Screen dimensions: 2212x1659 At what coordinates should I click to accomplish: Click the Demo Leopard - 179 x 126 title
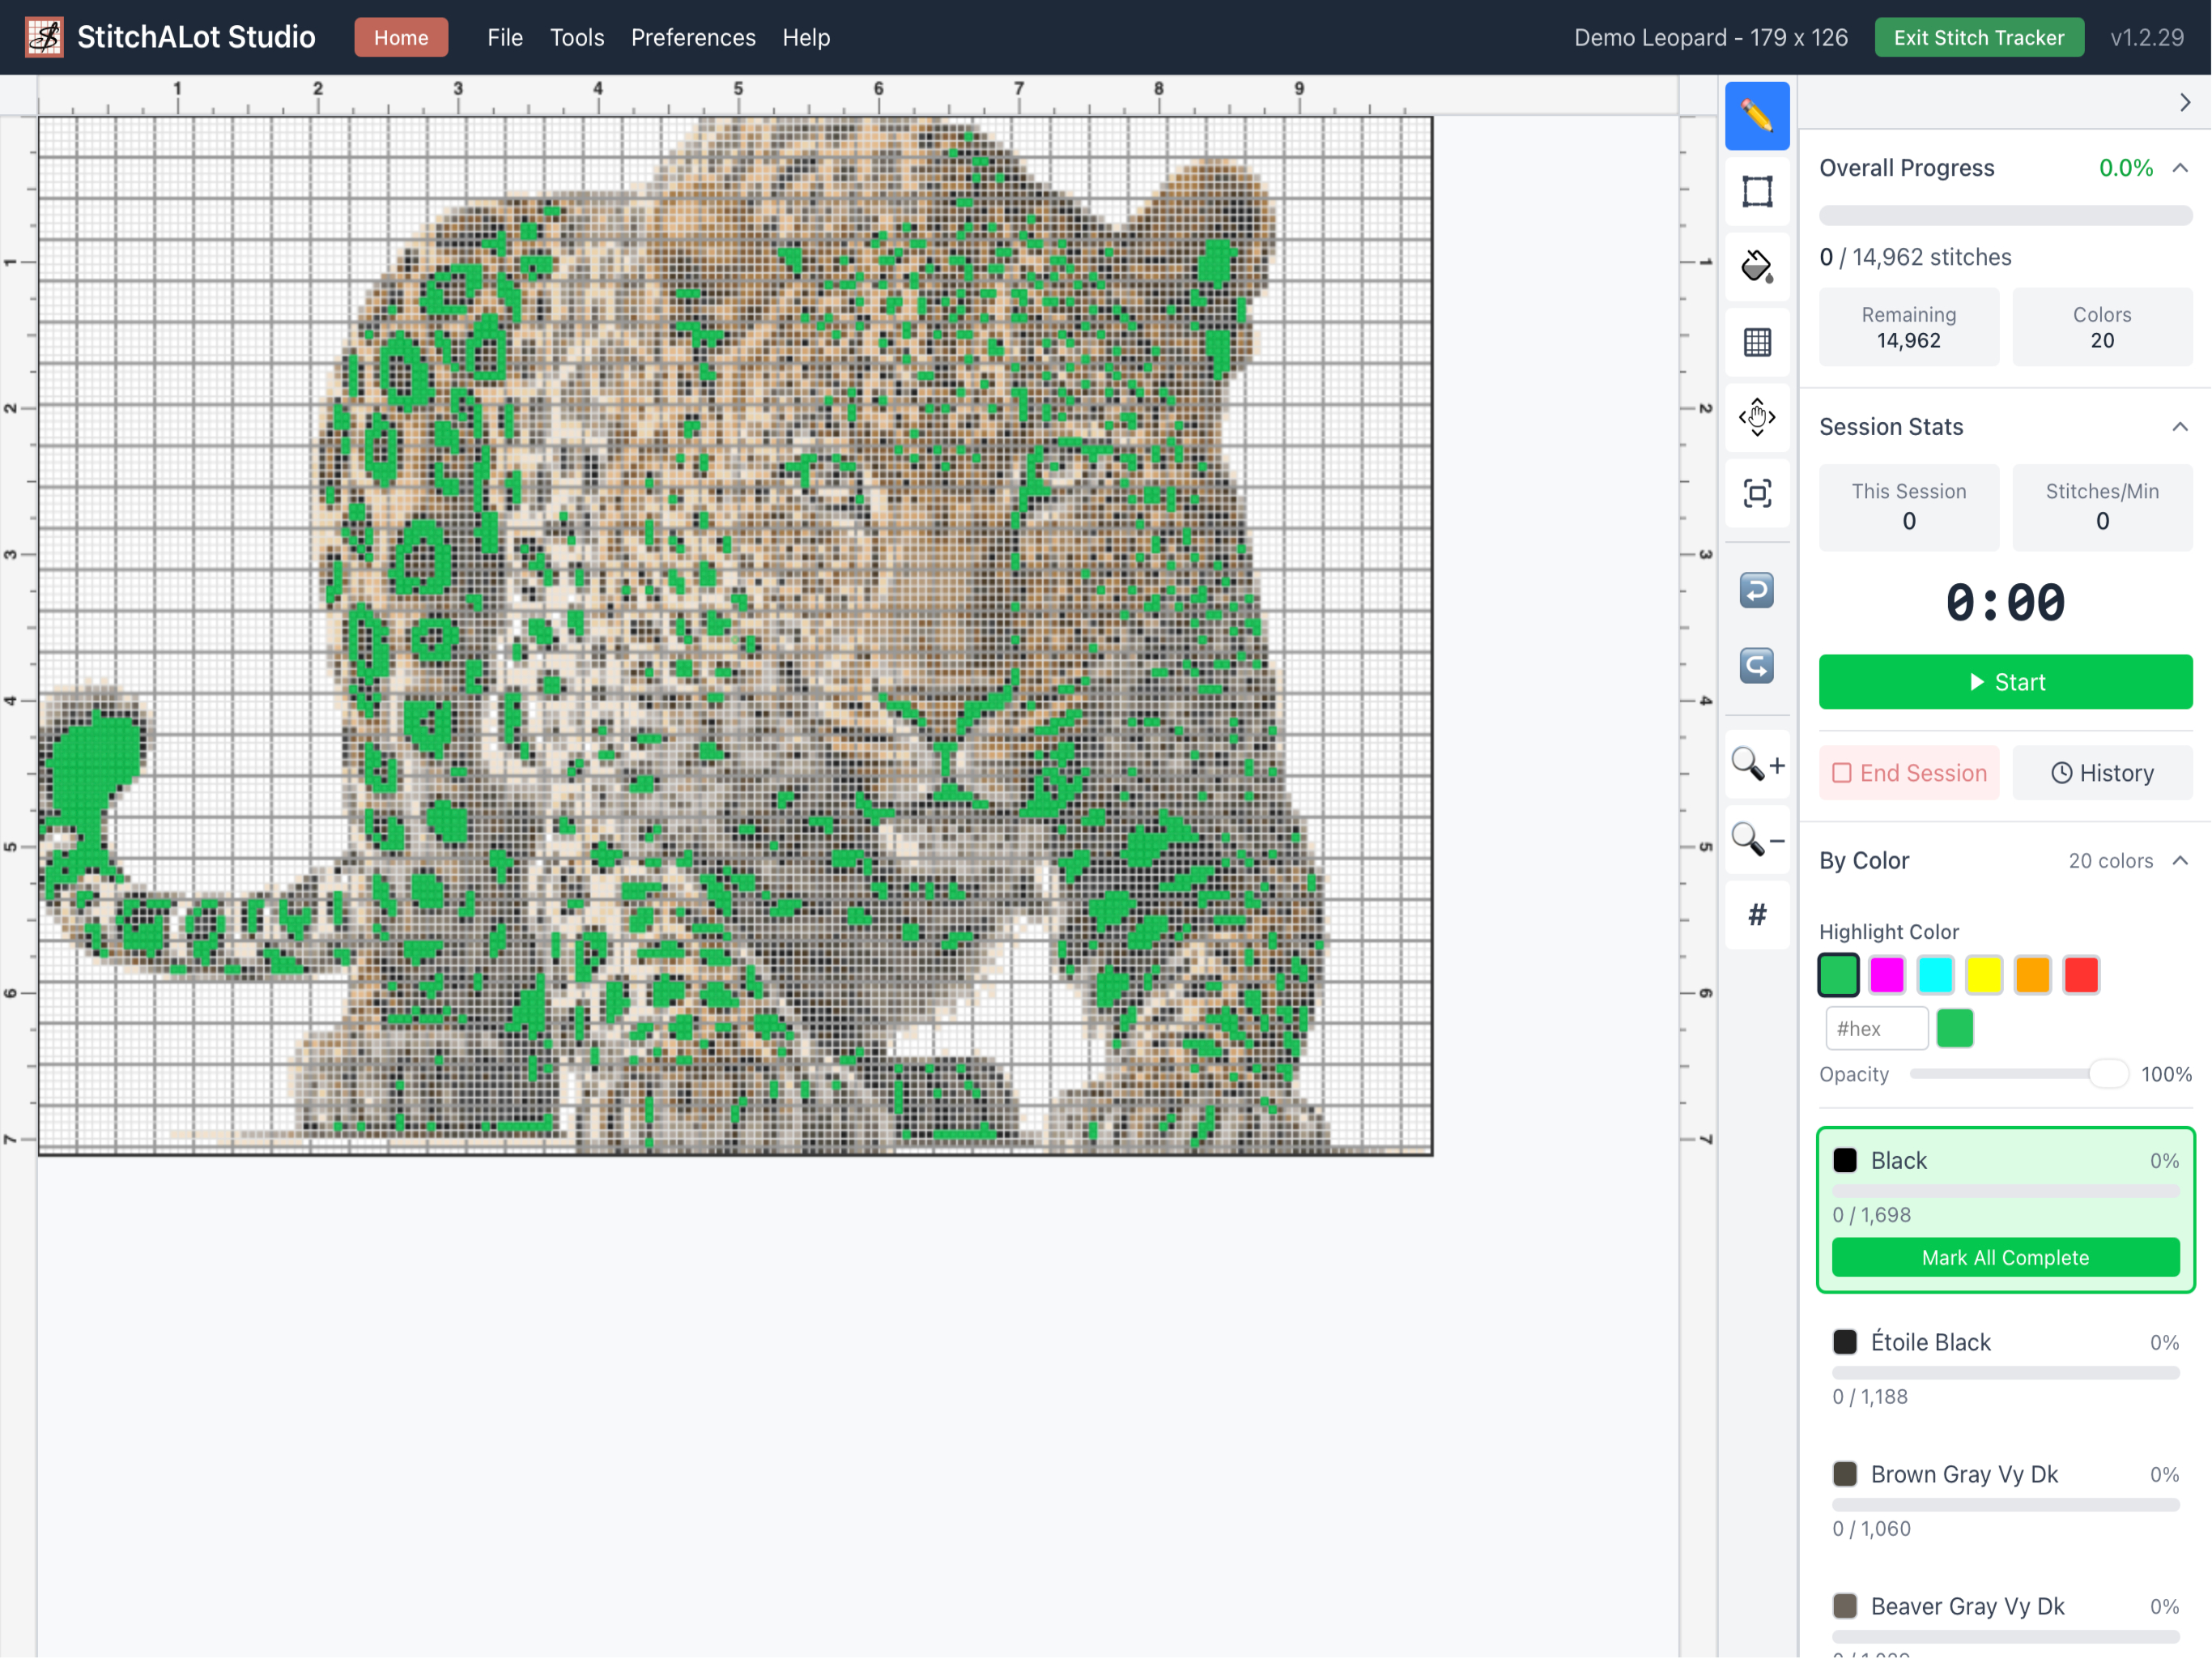(x=1710, y=37)
